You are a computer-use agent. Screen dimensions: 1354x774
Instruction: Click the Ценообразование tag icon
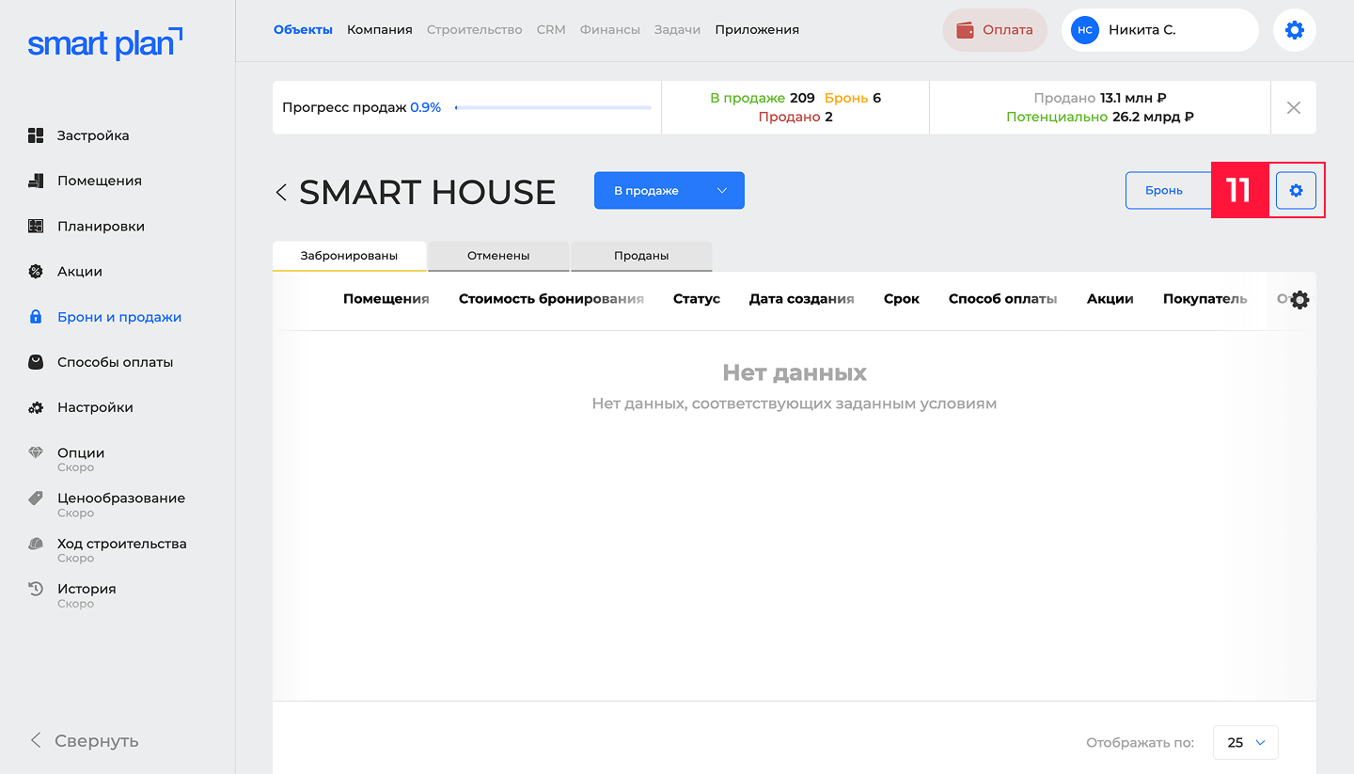(x=36, y=498)
